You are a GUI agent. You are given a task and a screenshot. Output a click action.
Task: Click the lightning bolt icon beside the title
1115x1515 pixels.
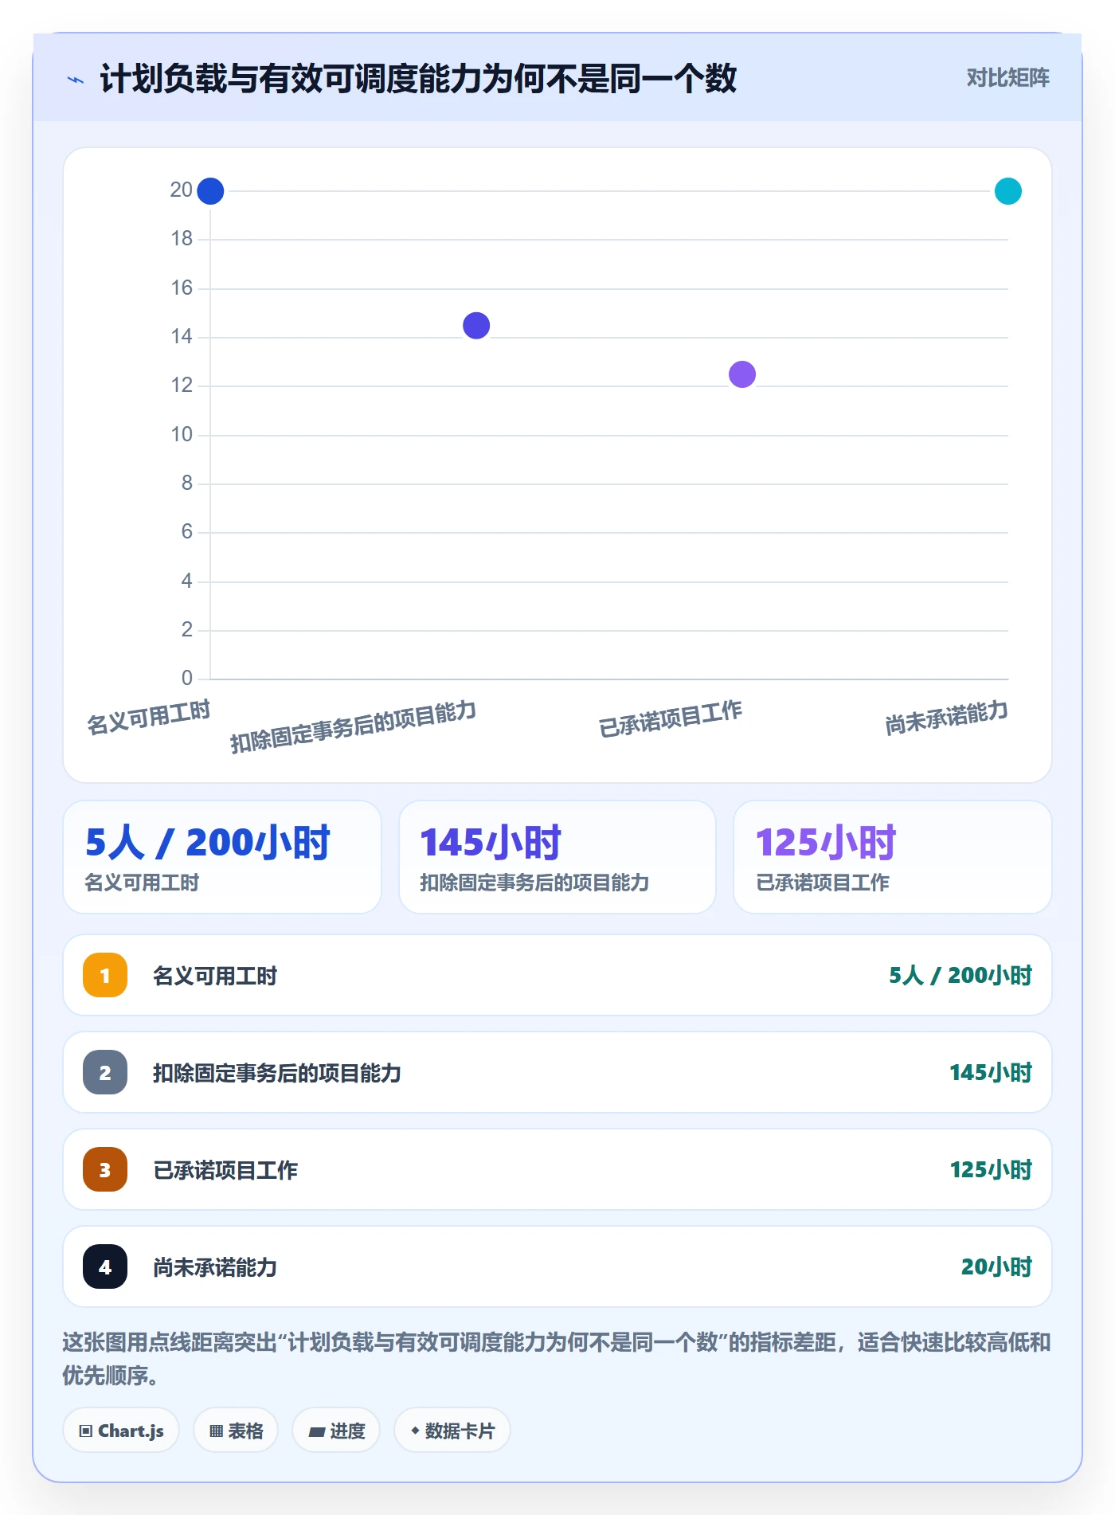click(x=76, y=80)
